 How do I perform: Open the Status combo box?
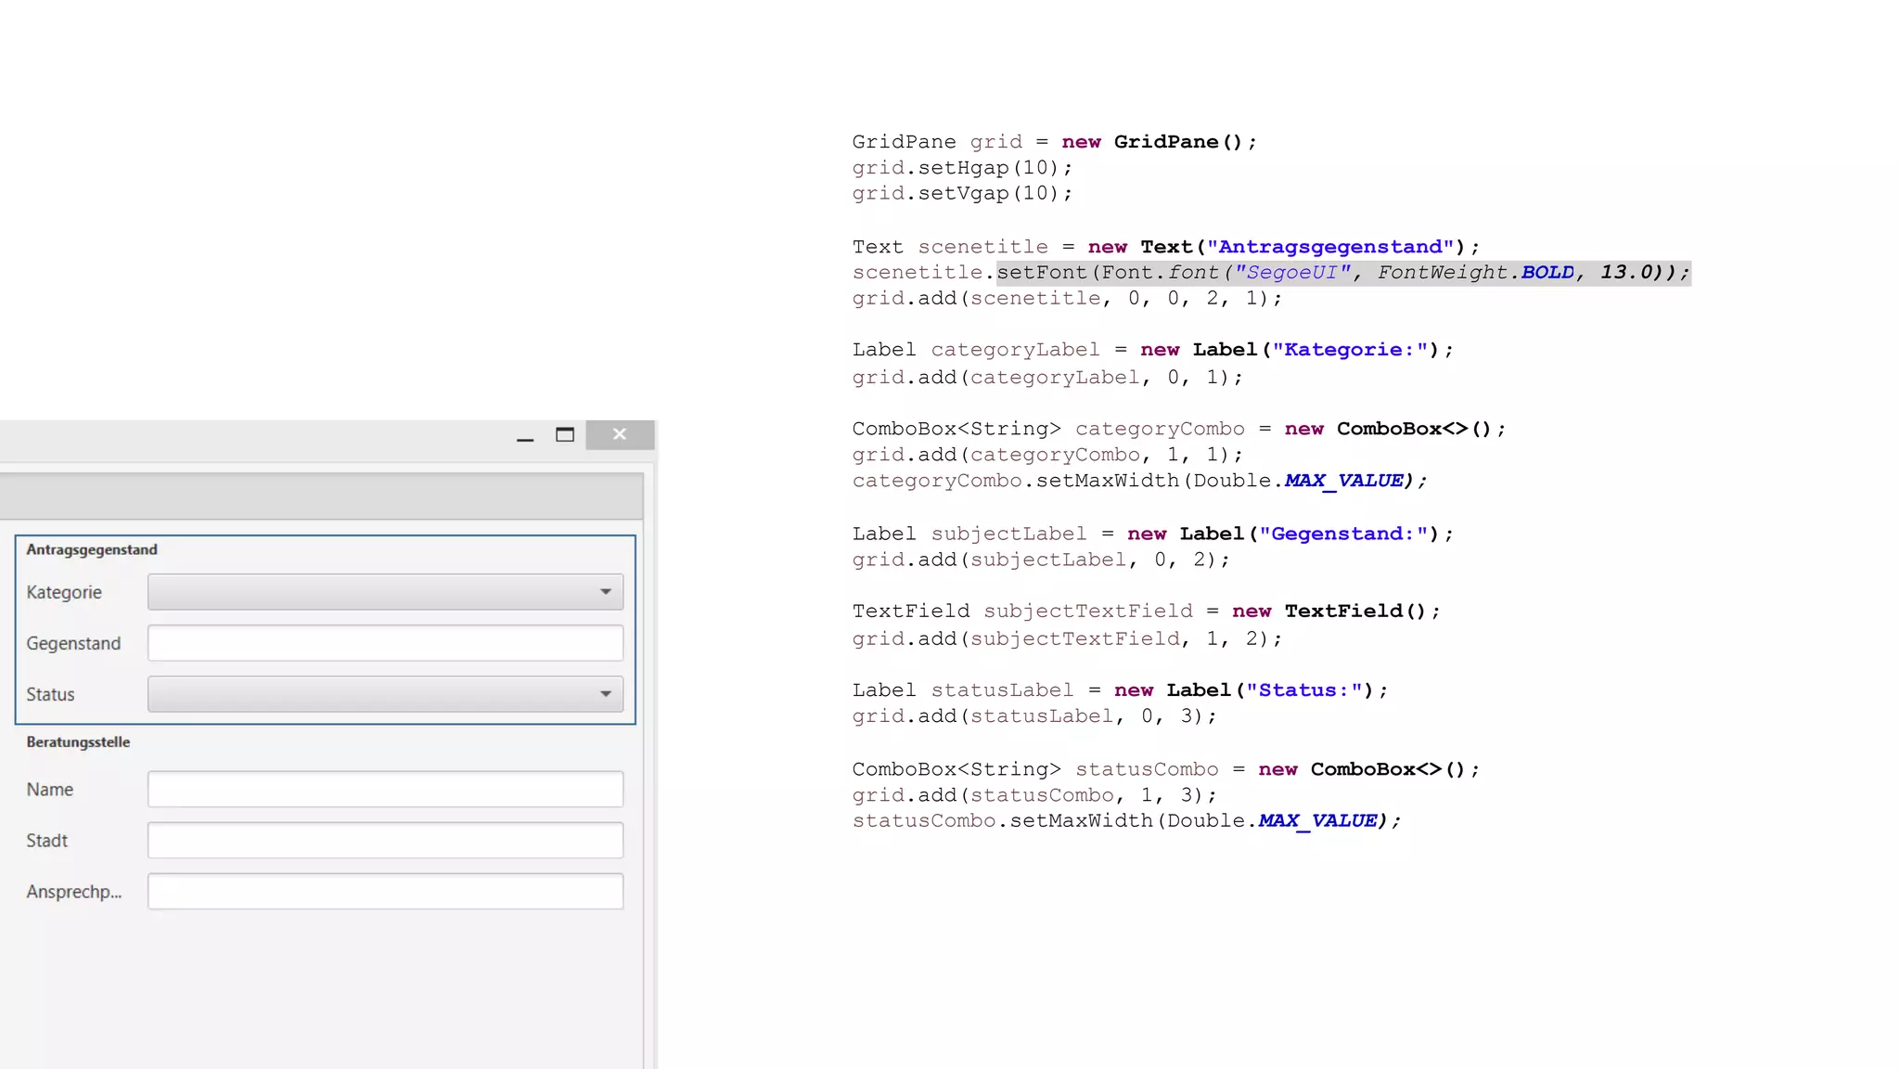tap(371, 694)
